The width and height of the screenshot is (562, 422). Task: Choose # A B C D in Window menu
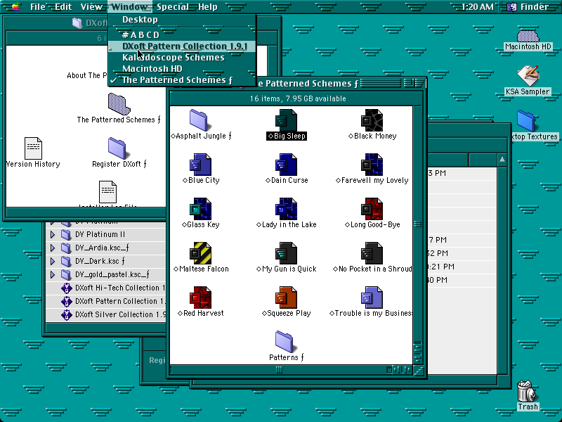[182, 34]
